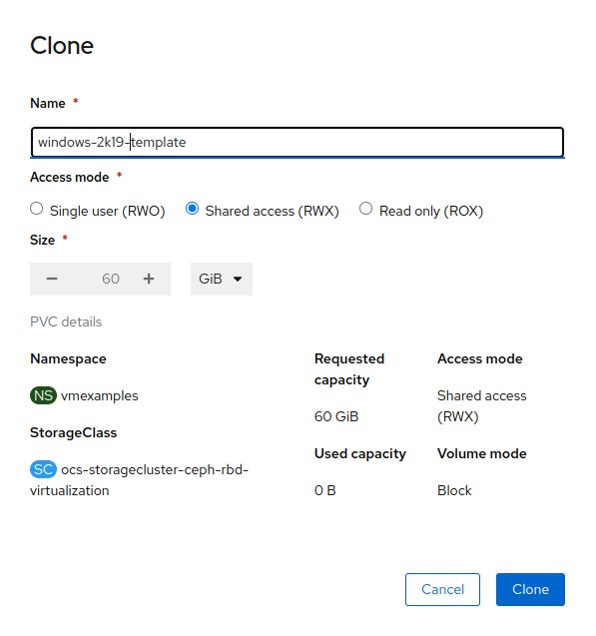Screen dimensions: 596x636
Task: Click the GiB dropdown caret arrow
Action: click(238, 280)
